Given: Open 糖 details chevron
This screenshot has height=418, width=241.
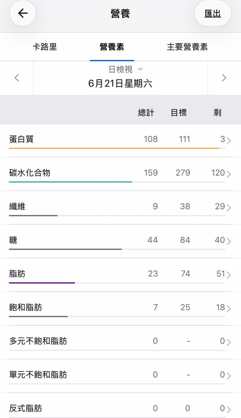Looking at the screenshot, I should (229, 242).
